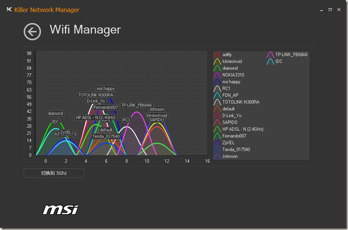The width and height of the screenshot is (348, 230).
Task: Click the kitstestssid yellow curve legend icon
Action: click(x=217, y=62)
